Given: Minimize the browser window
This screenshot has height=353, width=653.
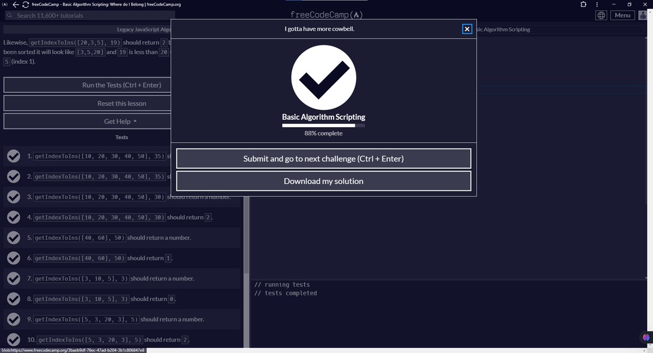Looking at the screenshot, I should [x=613, y=4].
